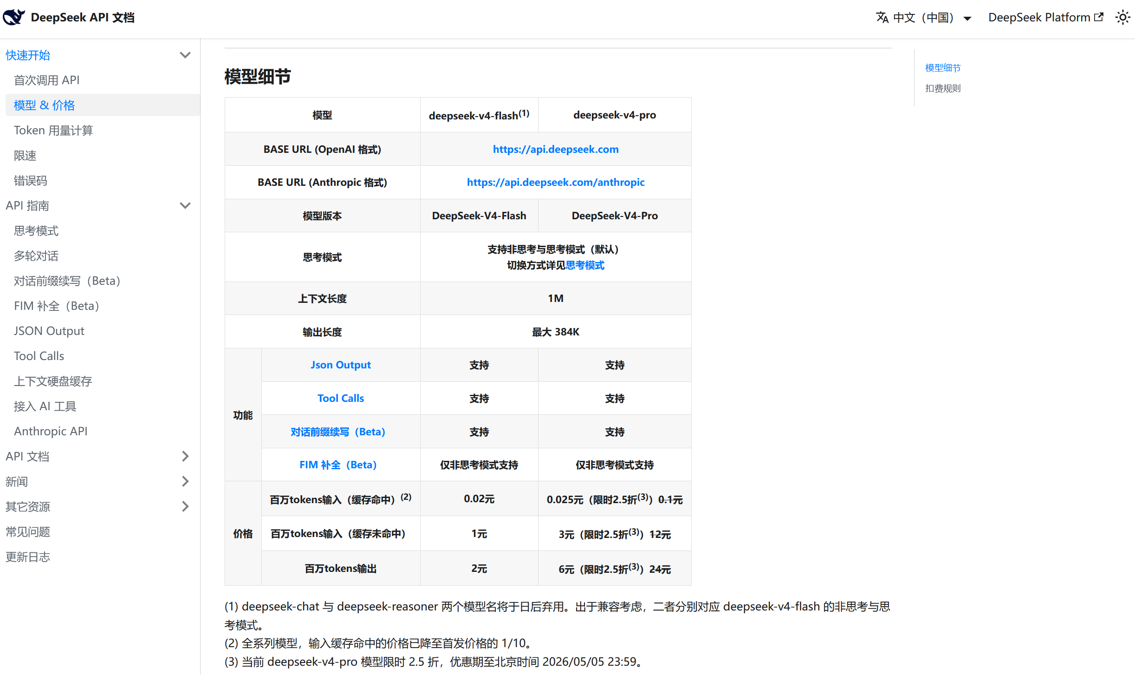Click the 百万tokens输出 row label
This screenshot has width=1135, height=675.
[x=341, y=569]
